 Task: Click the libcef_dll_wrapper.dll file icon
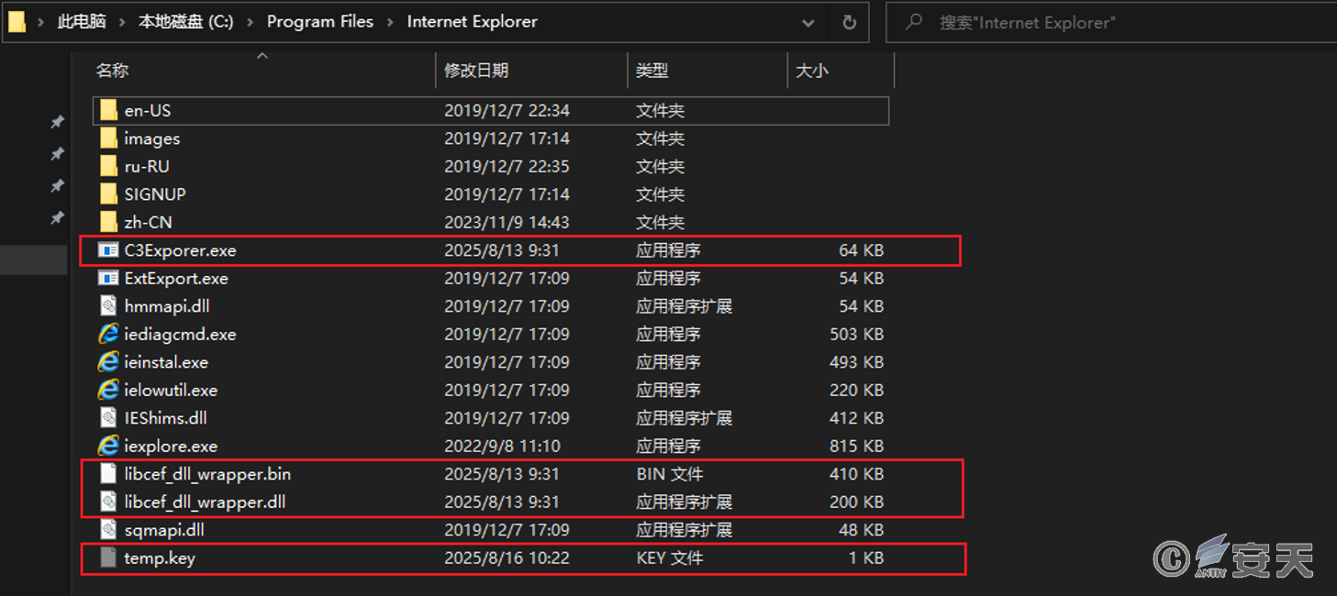click(x=108, y=502)
